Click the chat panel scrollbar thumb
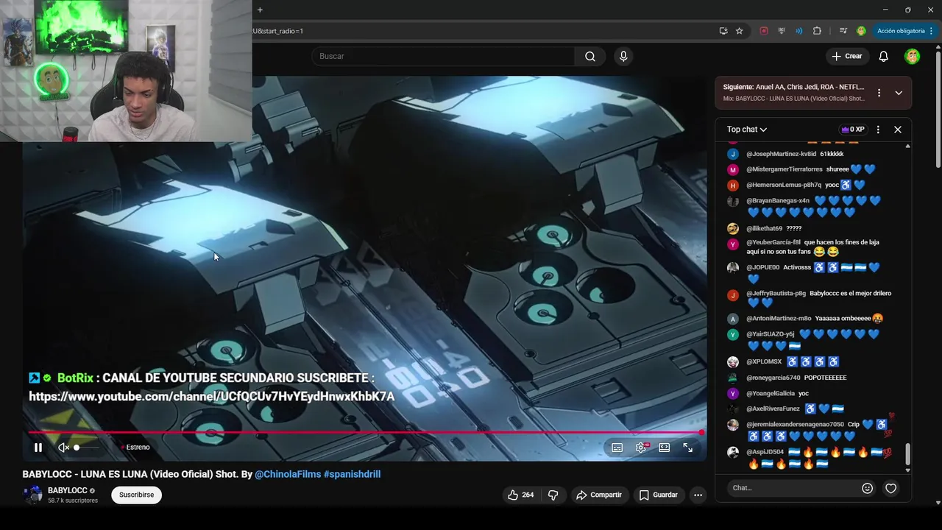942x530 pixels. click(x=907, y=454)
